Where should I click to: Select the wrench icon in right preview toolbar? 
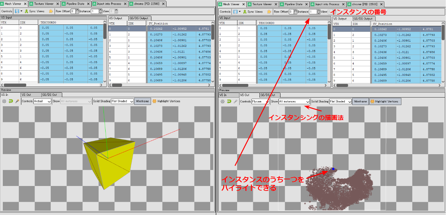235,101
